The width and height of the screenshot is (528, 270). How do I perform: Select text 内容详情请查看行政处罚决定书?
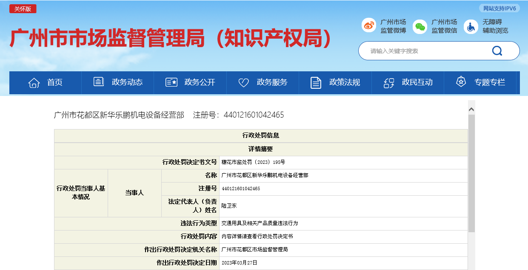(x=257, y=236)
